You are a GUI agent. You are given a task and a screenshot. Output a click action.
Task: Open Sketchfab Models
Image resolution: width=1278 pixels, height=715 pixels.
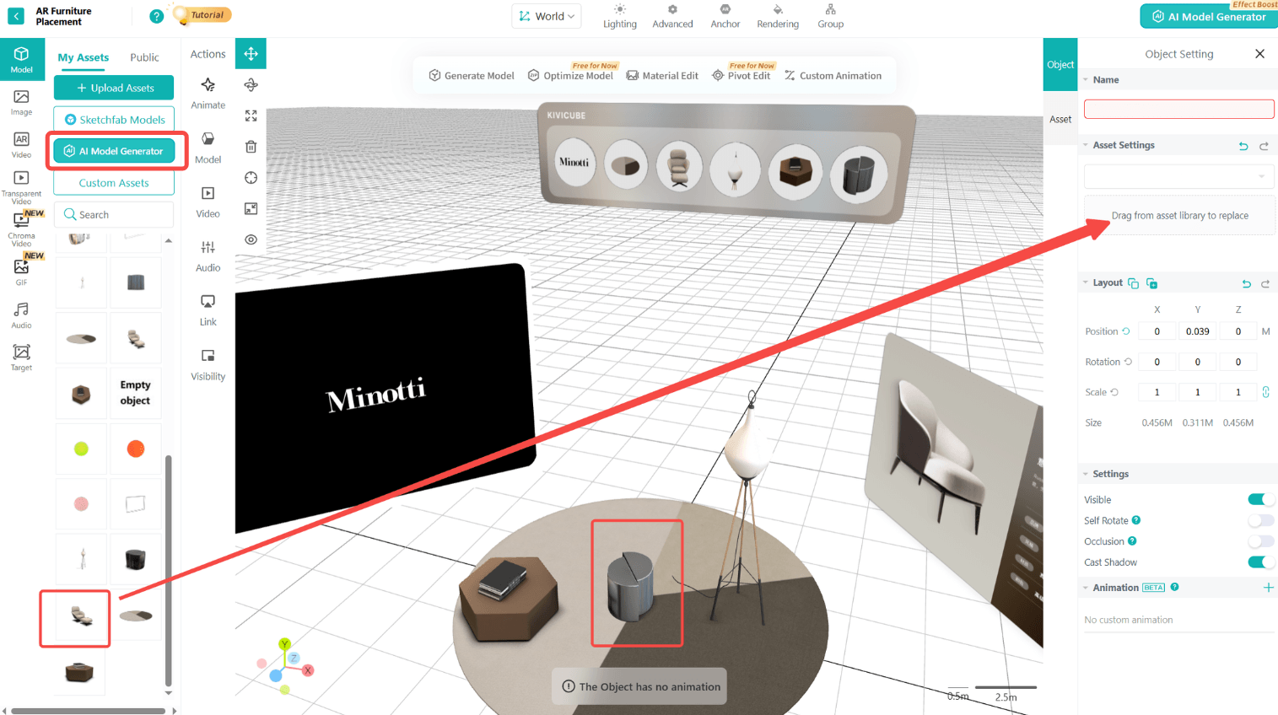coord(114,119)
